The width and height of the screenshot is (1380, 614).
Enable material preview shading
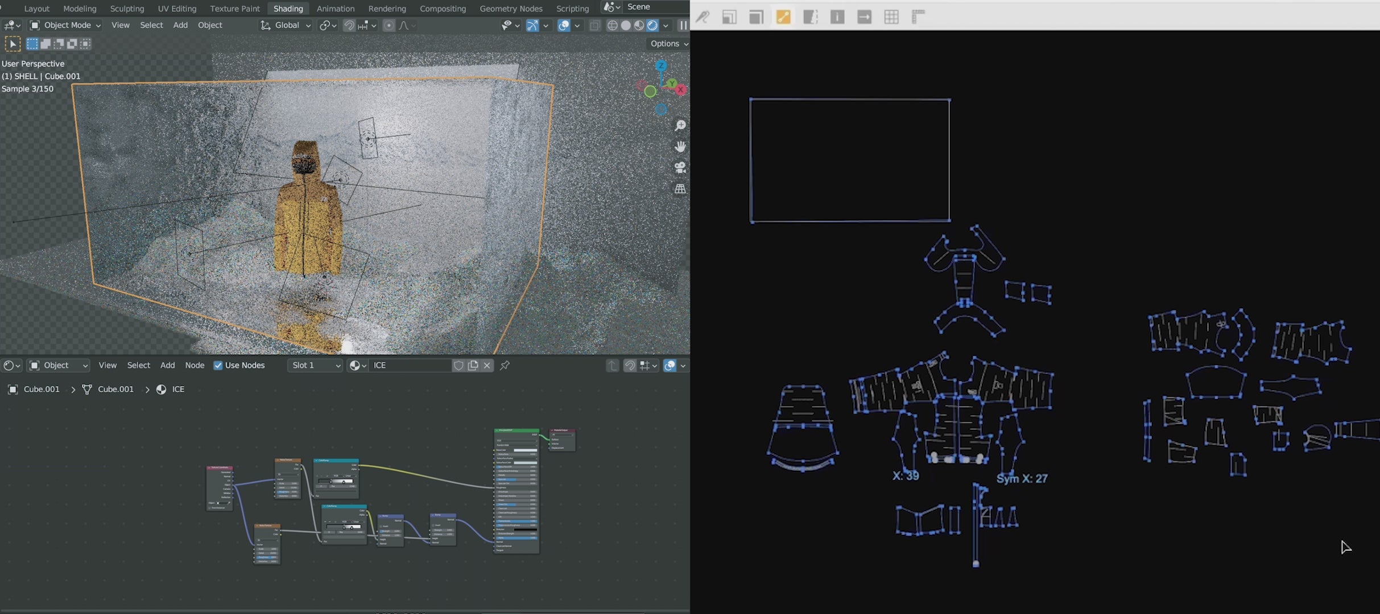tap(639, 26)
